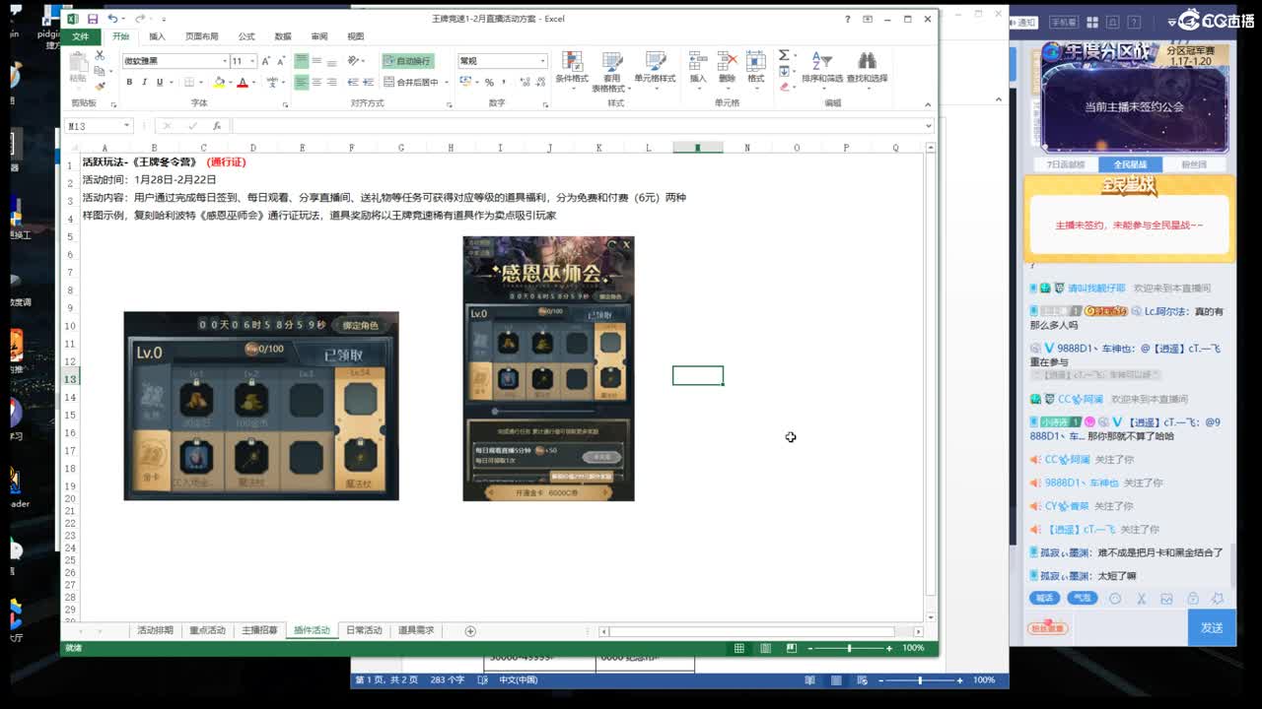
Task: Open the 审阅 ribbon tab
Action: point(319,36)
